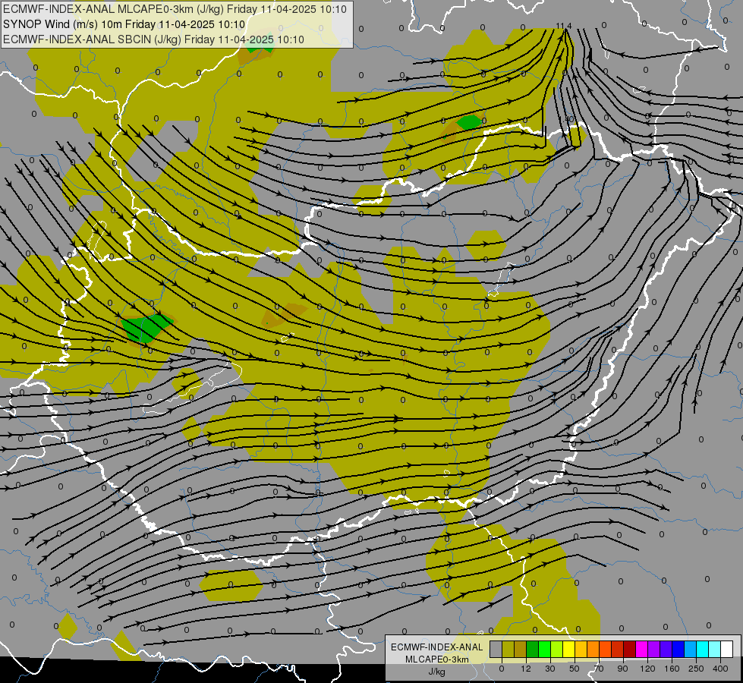The image size is (743, 683).
Task: Pick the cyan swatch after 250
Action: click(x=703, y=650)
